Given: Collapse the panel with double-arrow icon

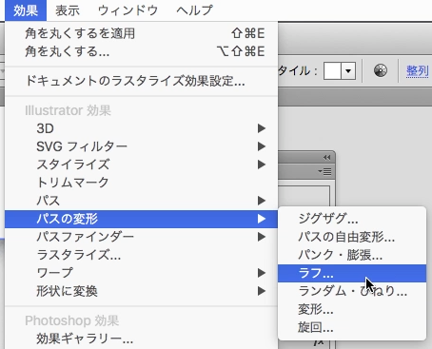Looking at the screenshot, I should [x=327, y=158].
